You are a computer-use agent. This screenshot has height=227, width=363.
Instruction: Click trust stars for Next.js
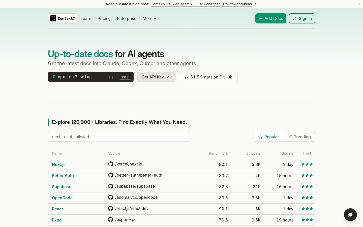[x=307, y=164]
